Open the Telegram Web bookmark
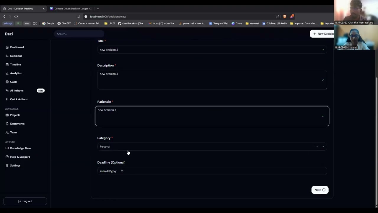The image size is (378, 213). click(219, 23)
